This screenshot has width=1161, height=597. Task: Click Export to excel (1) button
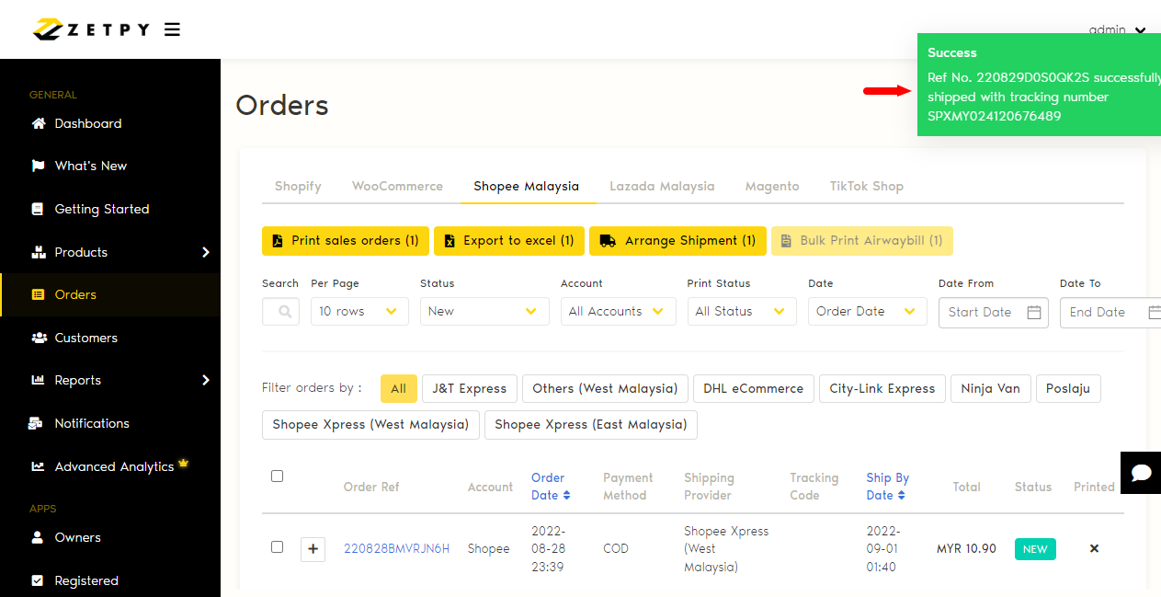coord(509,240)
